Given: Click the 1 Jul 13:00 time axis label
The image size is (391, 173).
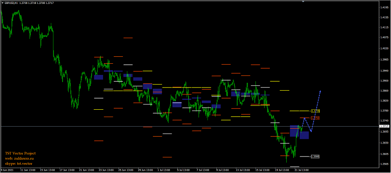Looking at the screenshot, I should coord(164,170).
